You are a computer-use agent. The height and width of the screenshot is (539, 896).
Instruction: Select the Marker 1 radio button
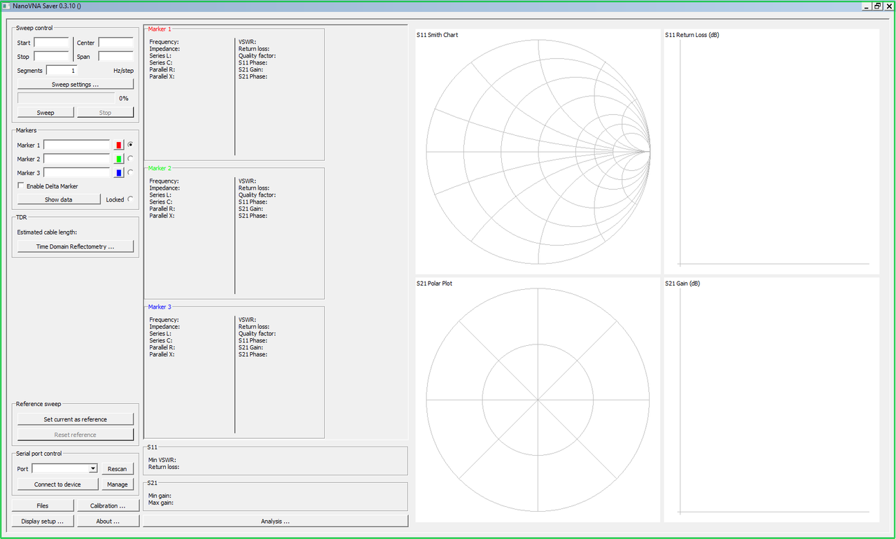[130, 145]
